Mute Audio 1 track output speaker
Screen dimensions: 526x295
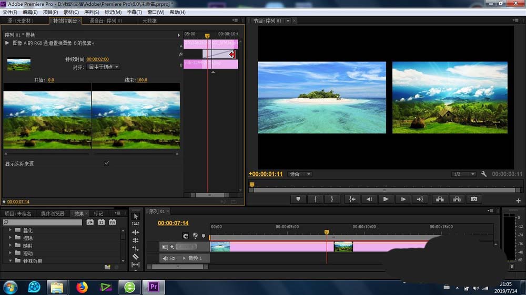(x=165, y=258)
